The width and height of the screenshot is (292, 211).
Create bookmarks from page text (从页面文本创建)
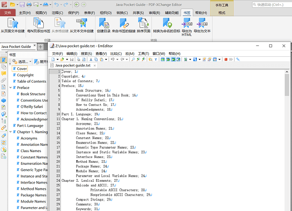tap(13, 25)
